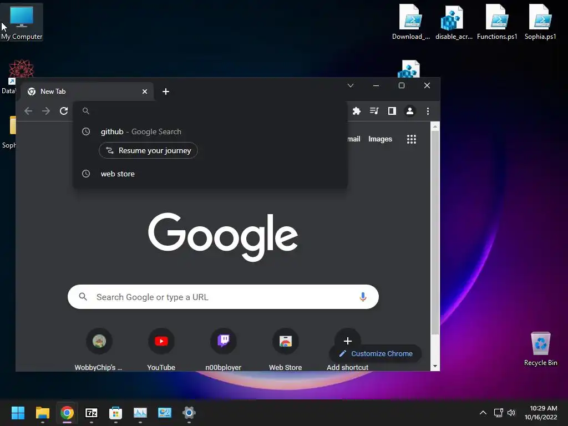
Task: Click the Customize Chrome button
Action: (376, 353)
